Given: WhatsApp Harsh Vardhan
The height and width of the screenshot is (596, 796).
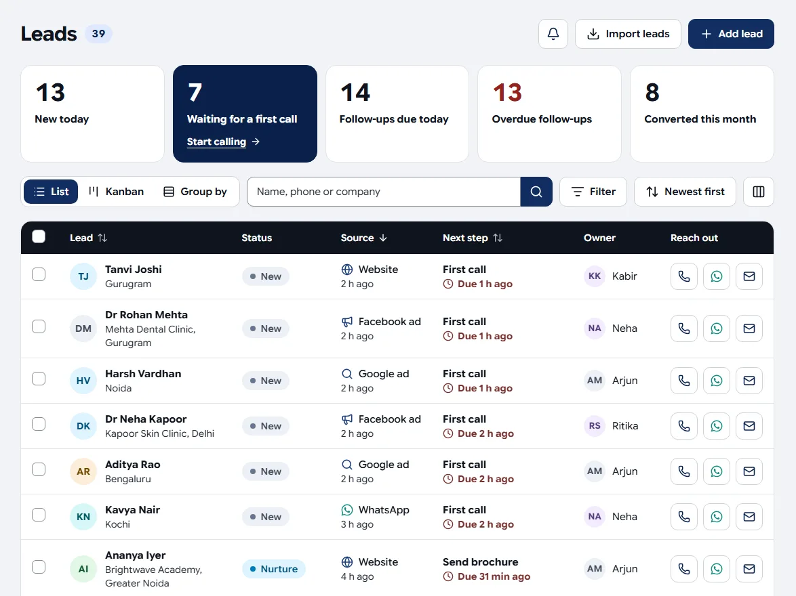Looking at the screenshot, I should pyautogui.click(x=716, y=381).
